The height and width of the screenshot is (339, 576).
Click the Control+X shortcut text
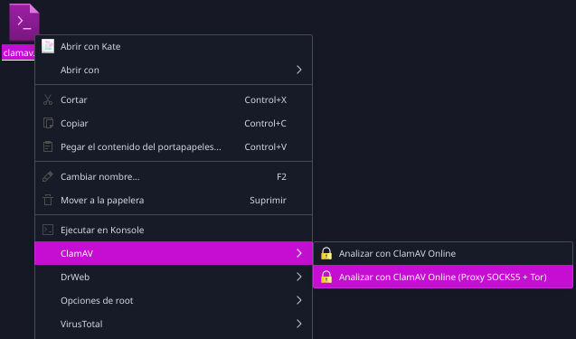coord(265,99)
